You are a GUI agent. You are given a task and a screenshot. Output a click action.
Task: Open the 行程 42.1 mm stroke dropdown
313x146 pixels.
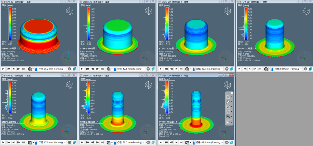[x=130, y=69]
